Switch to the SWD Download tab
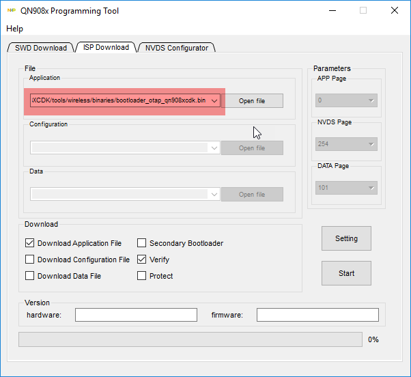 click(40, 48)
